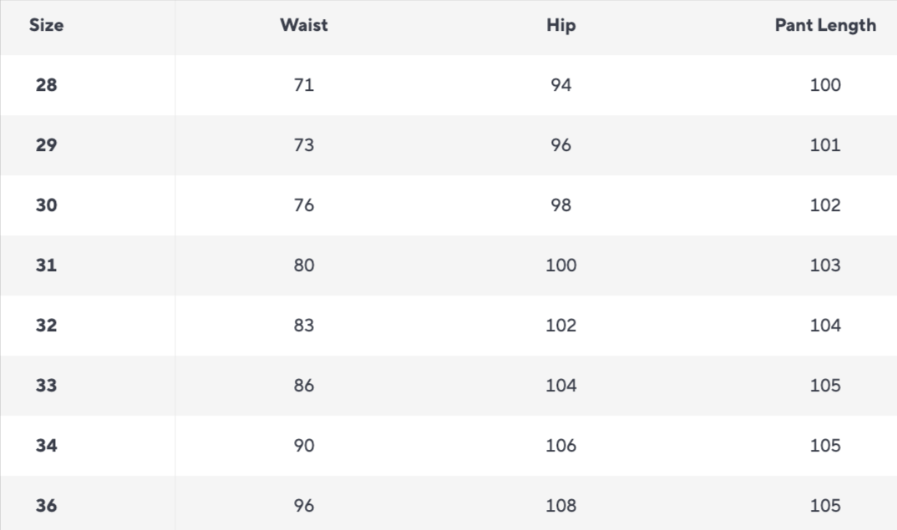
Task: Click the hip value 94
Action: click(561, 85)
